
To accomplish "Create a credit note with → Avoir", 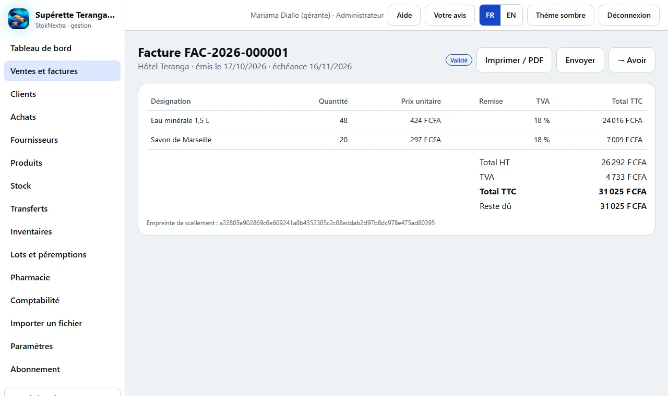I will click(x=631, y=60).
